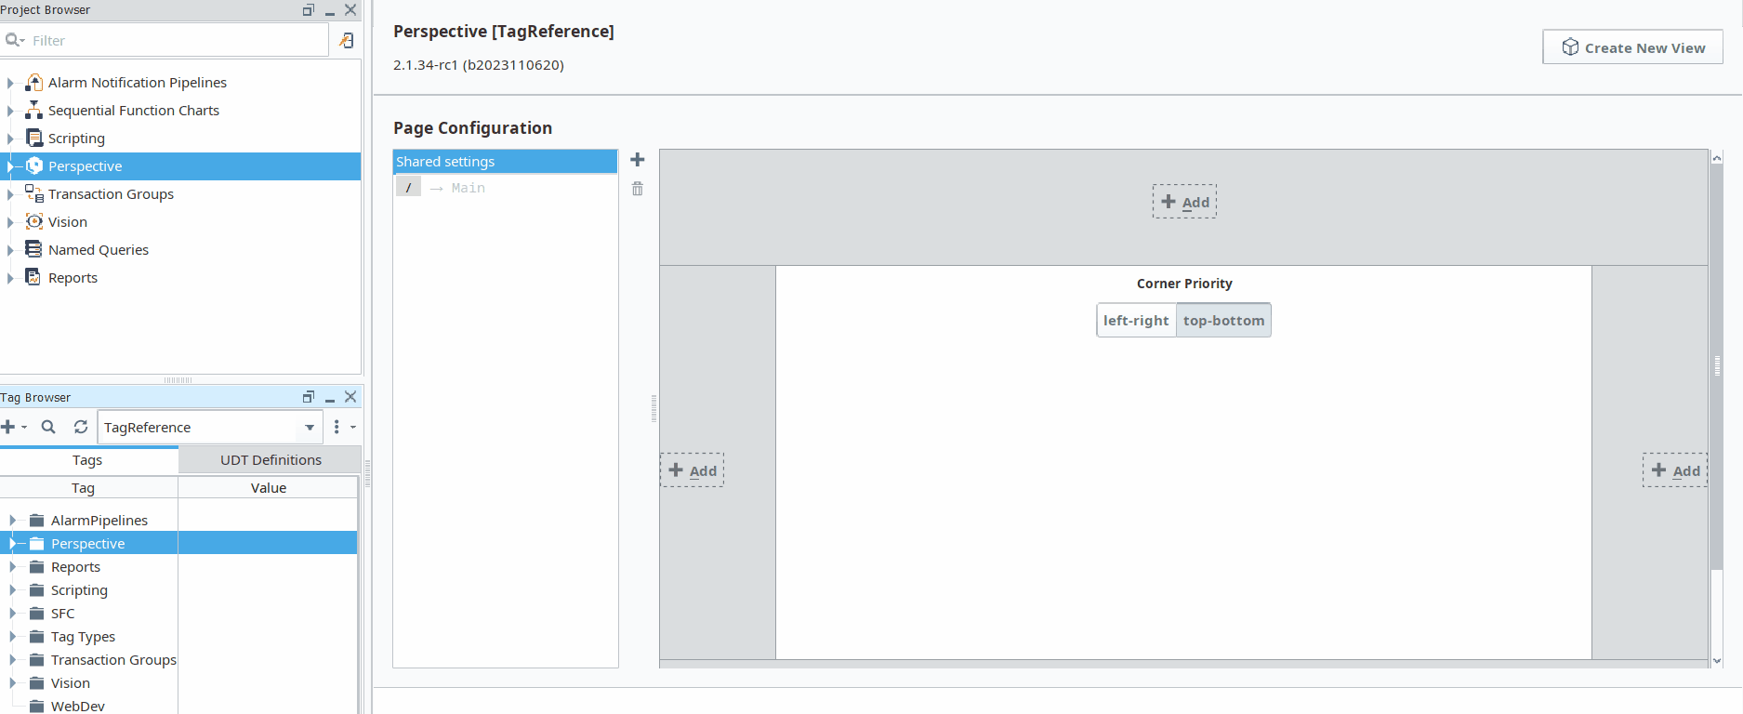Click the Transaction Groups icon

click(34, 194)
